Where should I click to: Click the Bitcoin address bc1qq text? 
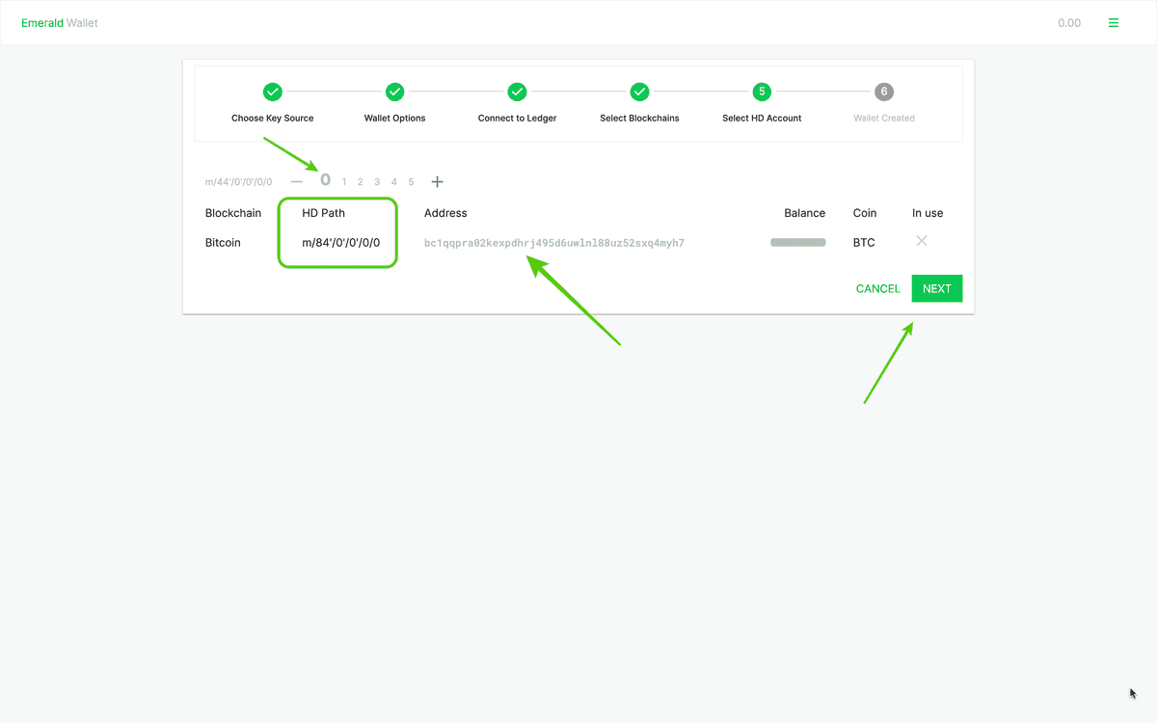pos(553,243)
